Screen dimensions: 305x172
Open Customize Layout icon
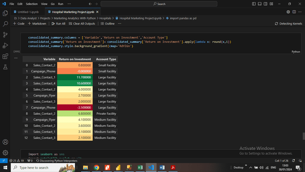(272, 4)
